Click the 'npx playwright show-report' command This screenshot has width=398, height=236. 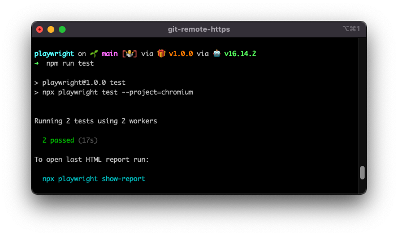(x=94, y=179)
